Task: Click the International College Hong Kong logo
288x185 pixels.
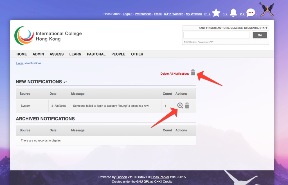Action: [48, 36]
